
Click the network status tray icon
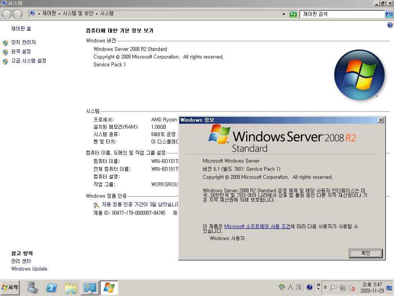343,288
